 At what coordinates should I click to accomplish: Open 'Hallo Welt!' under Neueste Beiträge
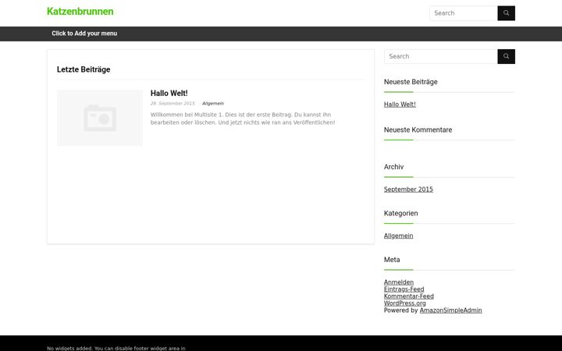click(400, 105)
